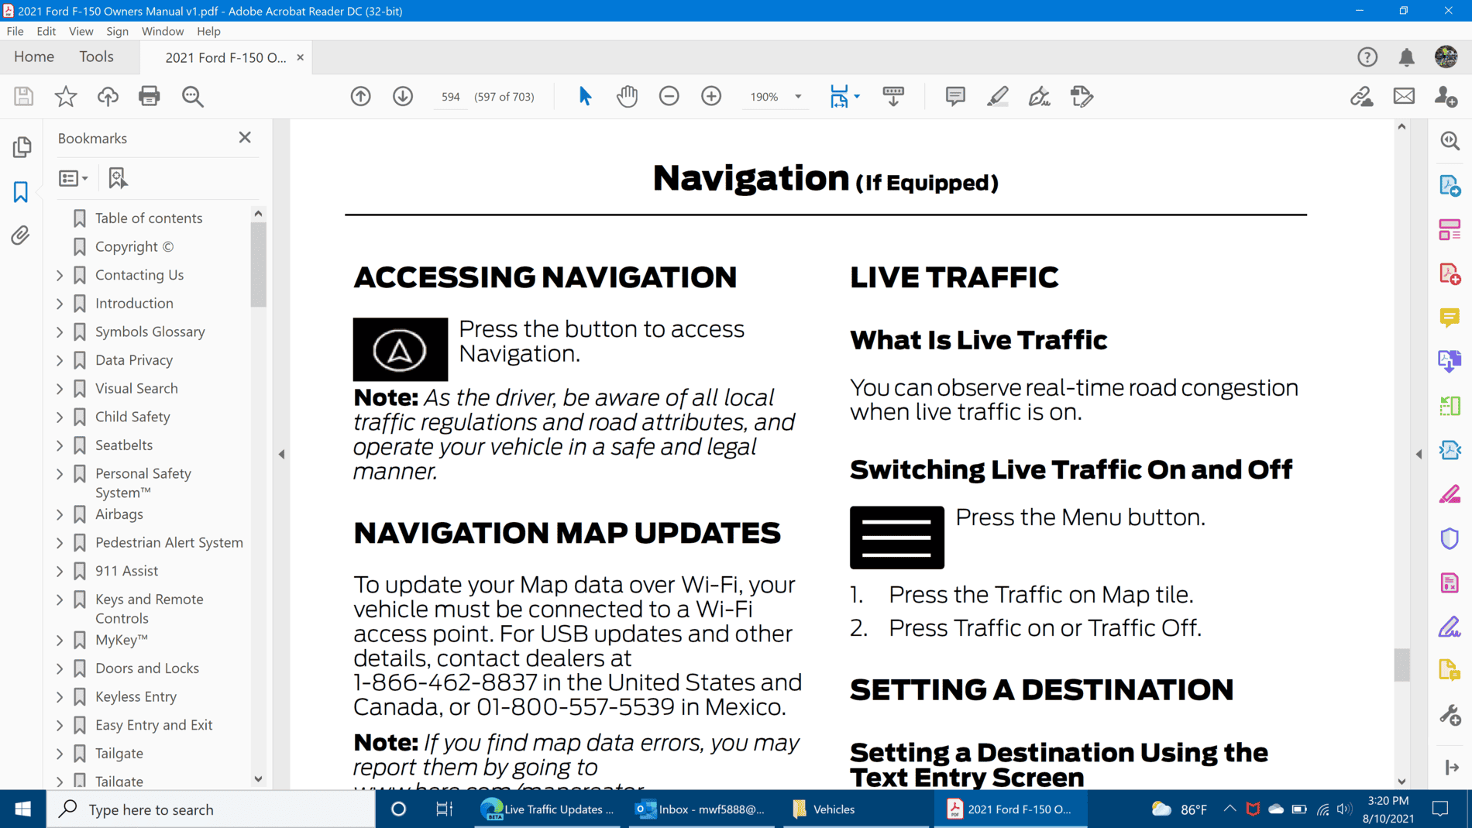
Task: Open the View menu
Action: point(81,31)
